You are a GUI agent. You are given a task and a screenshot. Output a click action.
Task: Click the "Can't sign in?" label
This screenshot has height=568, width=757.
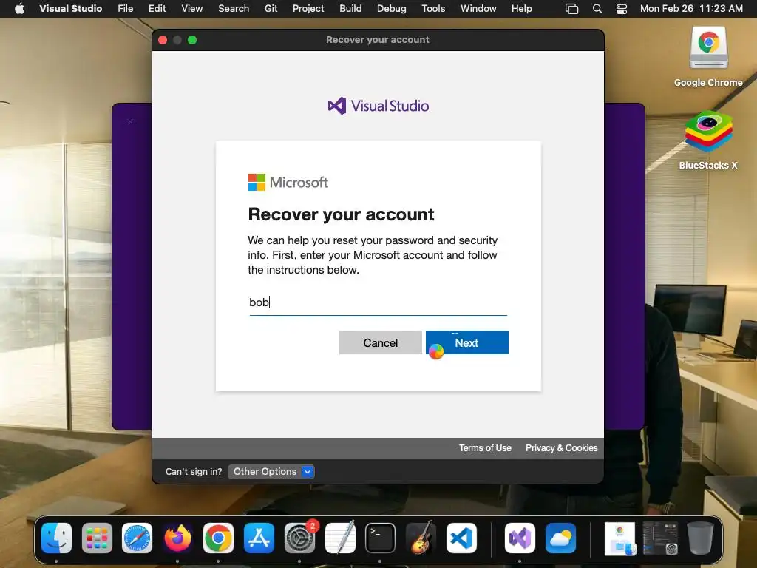[194, 471]
